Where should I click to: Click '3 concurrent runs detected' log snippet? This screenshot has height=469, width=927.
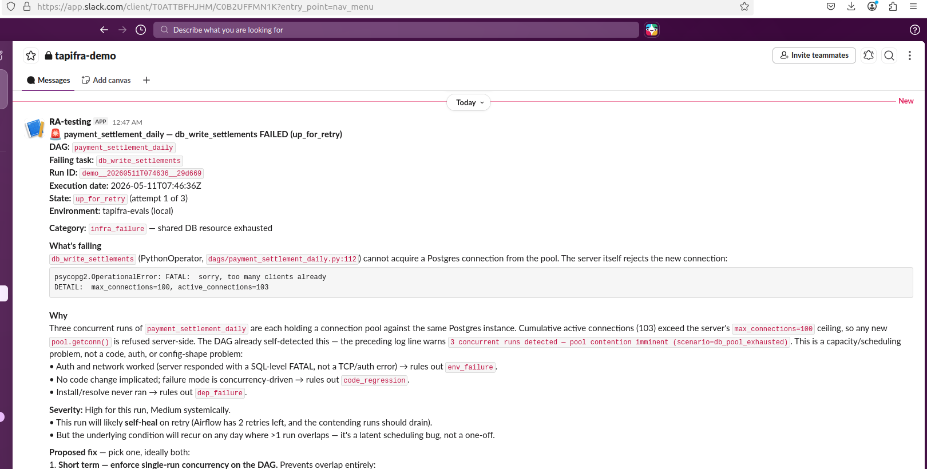tap(619, 342)
